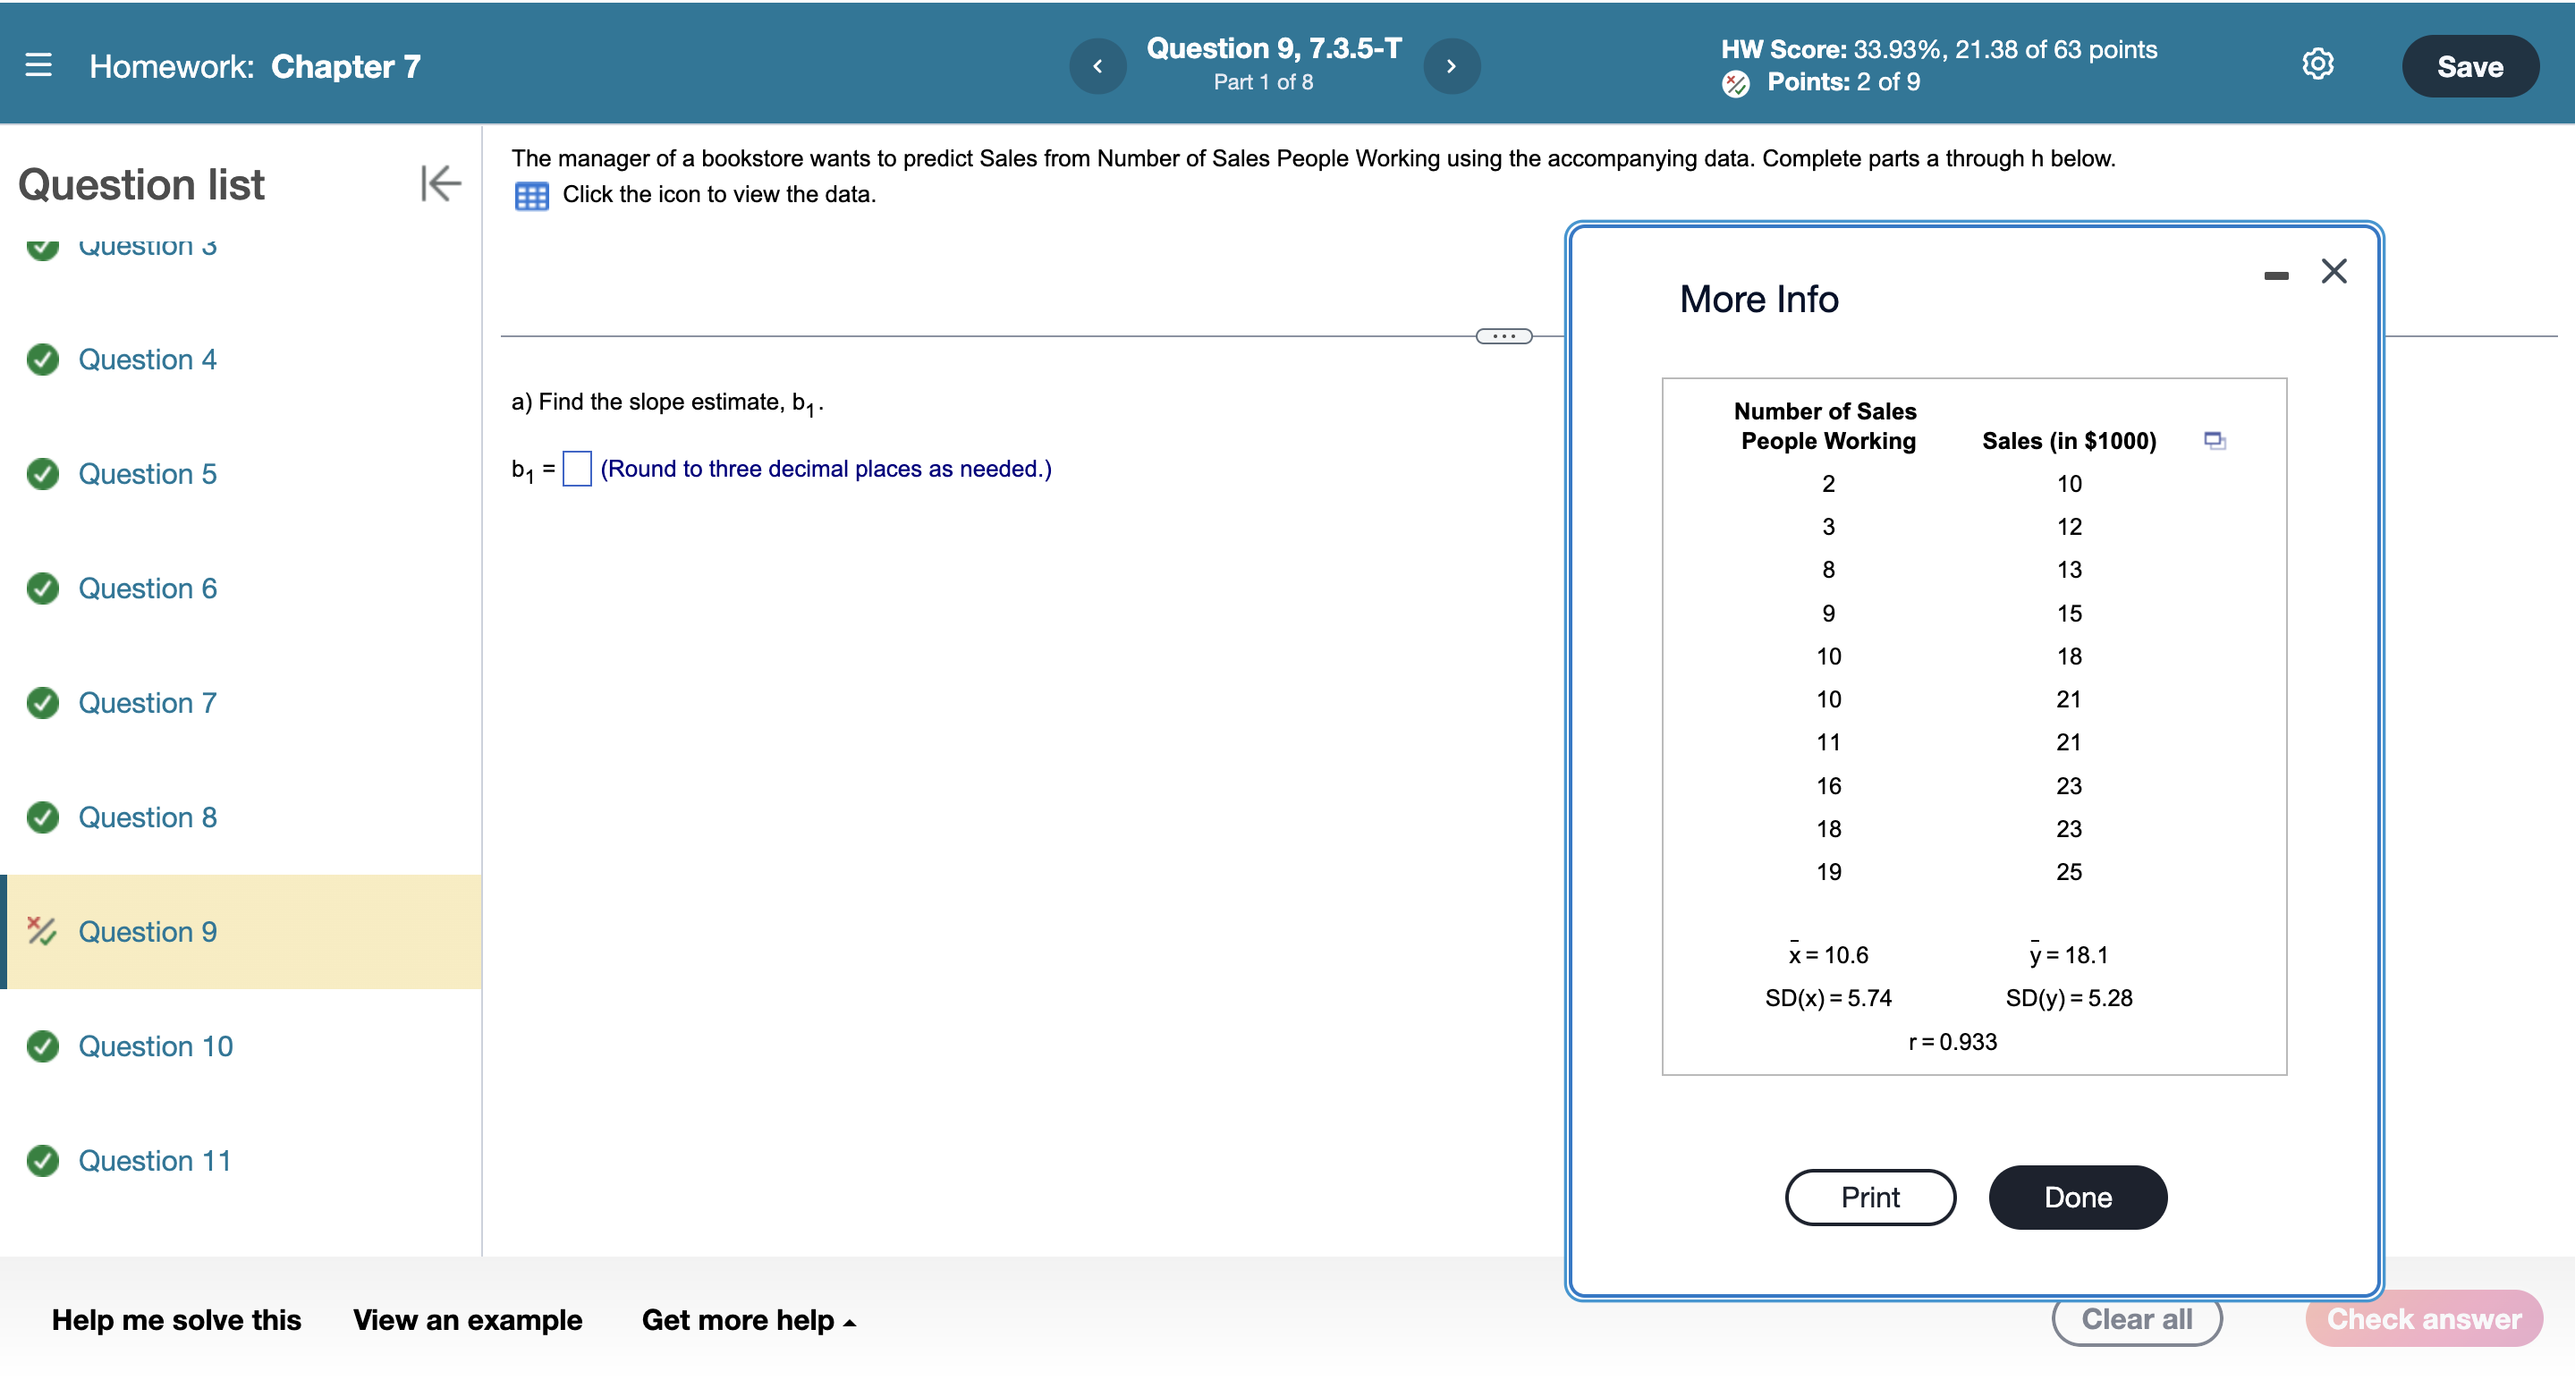
Task: Click the b1 answer input field
Action: click(x=574, y=467)
